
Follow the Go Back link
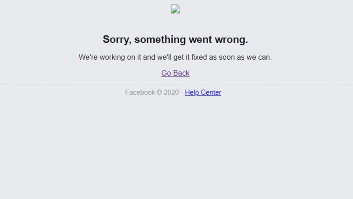click(175, 73)
